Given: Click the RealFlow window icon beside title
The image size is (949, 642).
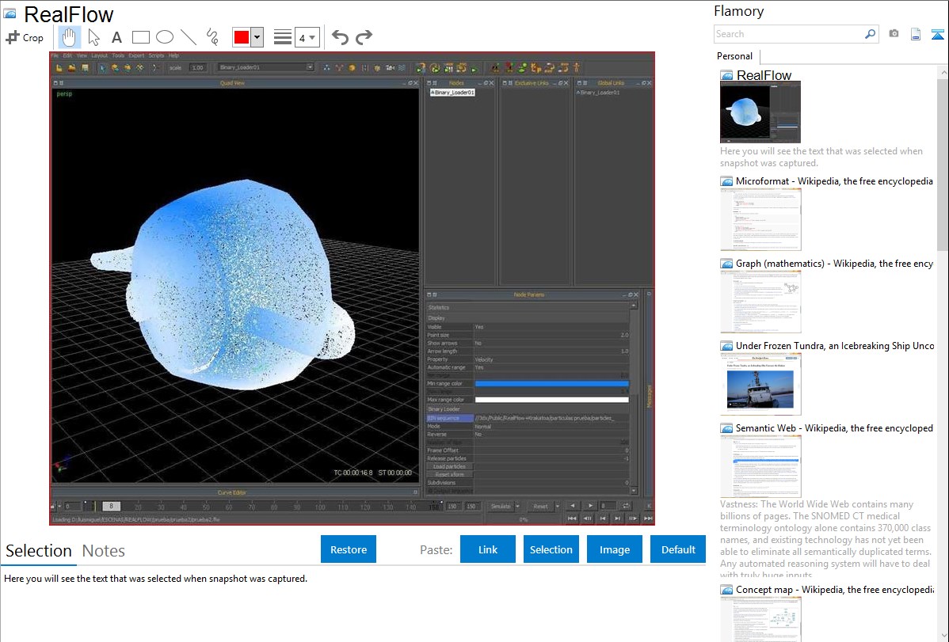Looking at the screenshot, I should 10,13.
